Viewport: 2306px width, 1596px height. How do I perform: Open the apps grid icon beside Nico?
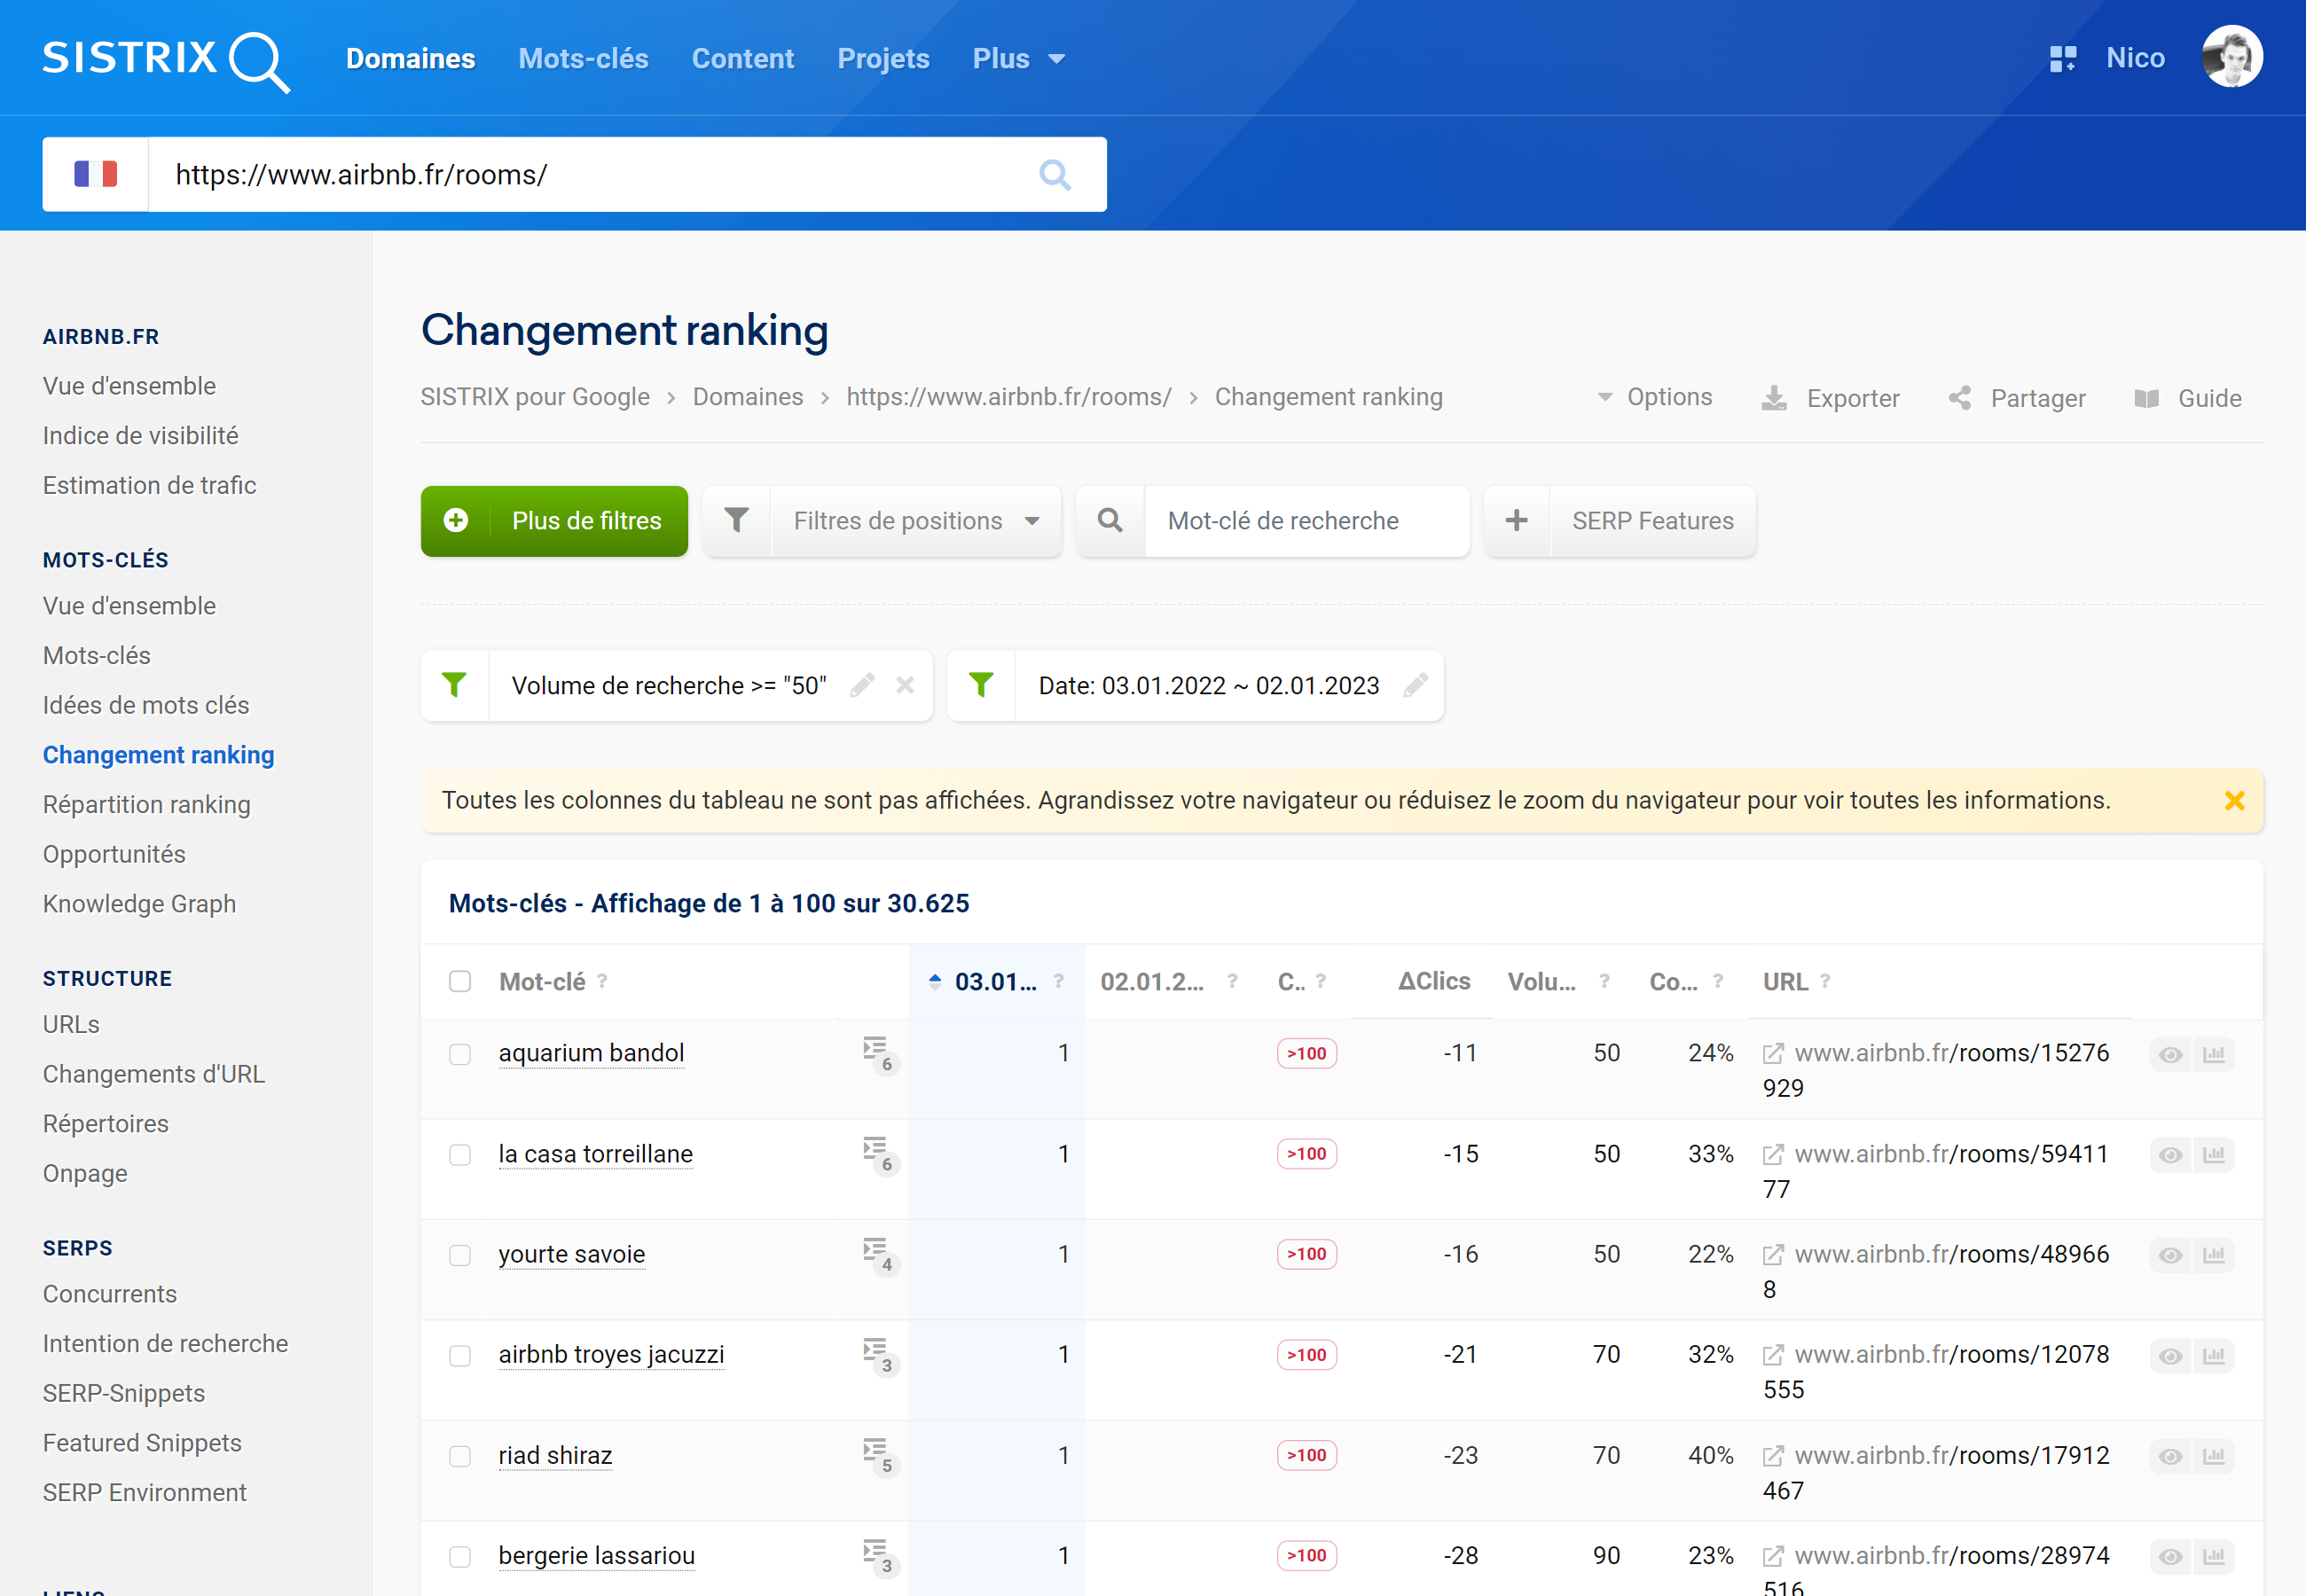pos(2063,59)
